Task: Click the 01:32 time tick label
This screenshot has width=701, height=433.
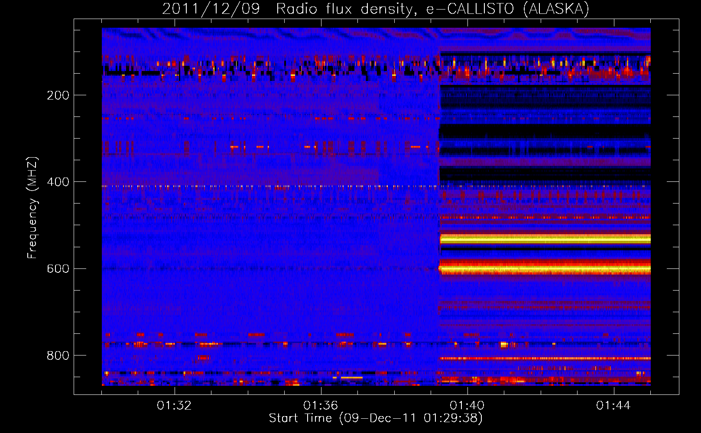Action: point(174,406)
